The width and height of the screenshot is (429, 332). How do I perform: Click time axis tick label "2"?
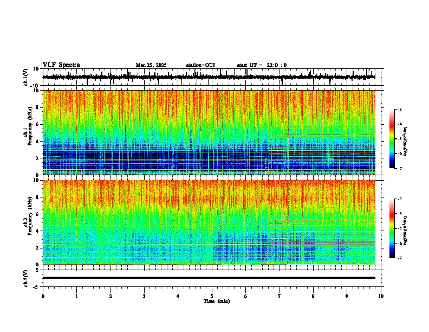pyautogui.click(x=110, y=296)
